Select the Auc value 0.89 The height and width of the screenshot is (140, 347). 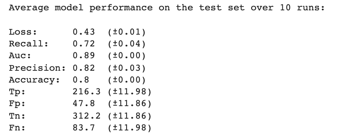84,56
